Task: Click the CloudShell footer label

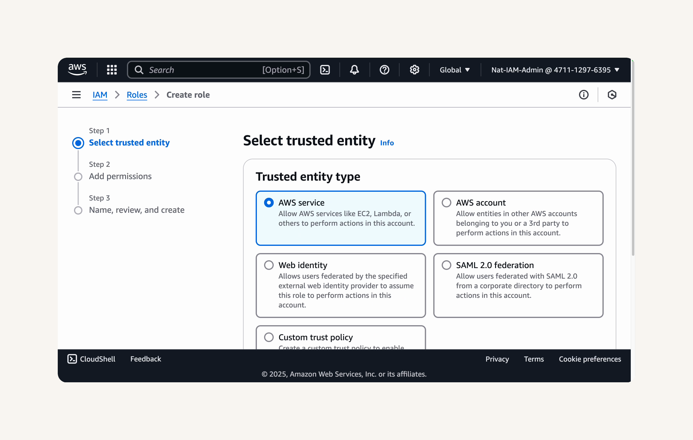Action: pyautogui.click(x=97, y=359)
